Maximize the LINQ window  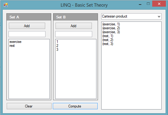(148, 4)
